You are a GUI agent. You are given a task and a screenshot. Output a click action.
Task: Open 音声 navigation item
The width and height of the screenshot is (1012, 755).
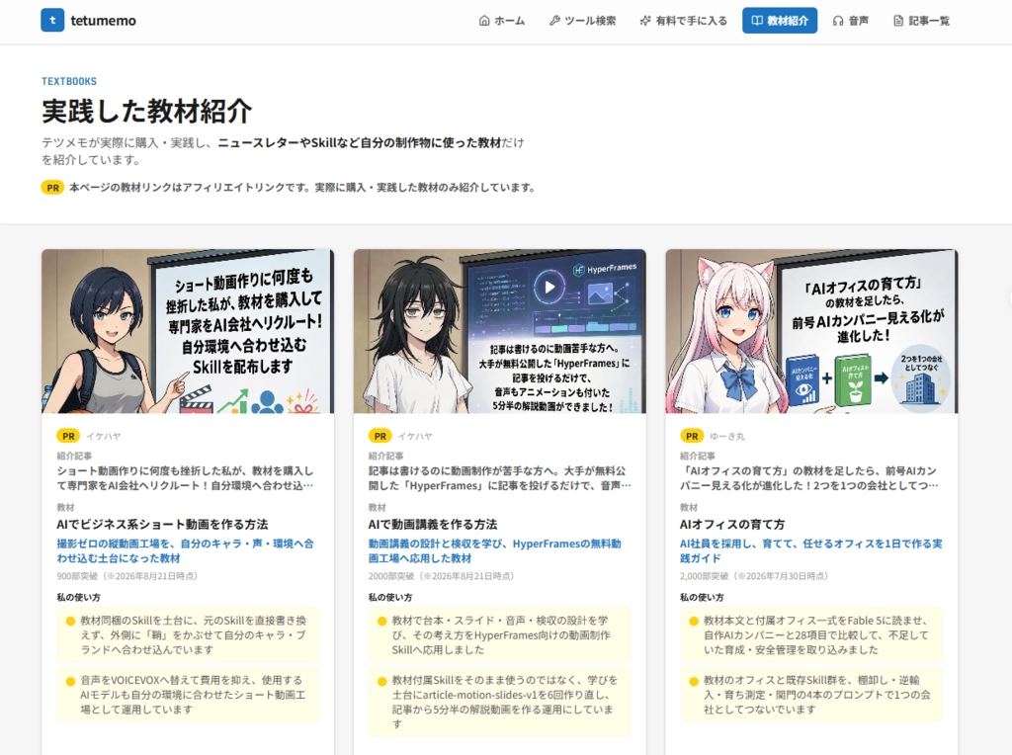pos(850,21)
